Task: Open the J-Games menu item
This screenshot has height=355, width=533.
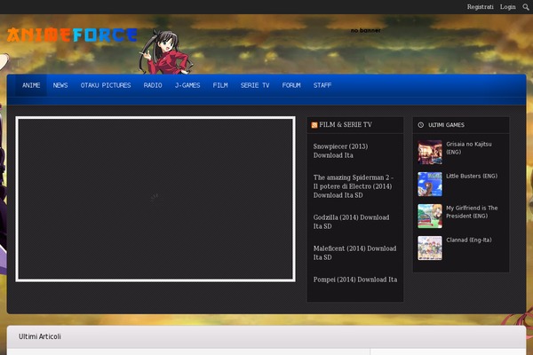Action: tap(187, 85)
